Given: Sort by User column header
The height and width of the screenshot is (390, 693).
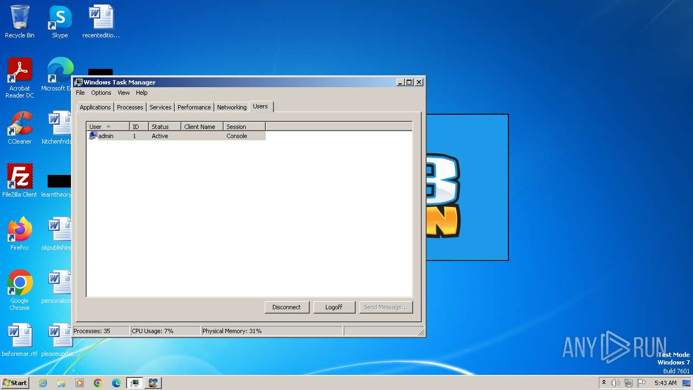Looking at the screenshot, I should (108, 127).
